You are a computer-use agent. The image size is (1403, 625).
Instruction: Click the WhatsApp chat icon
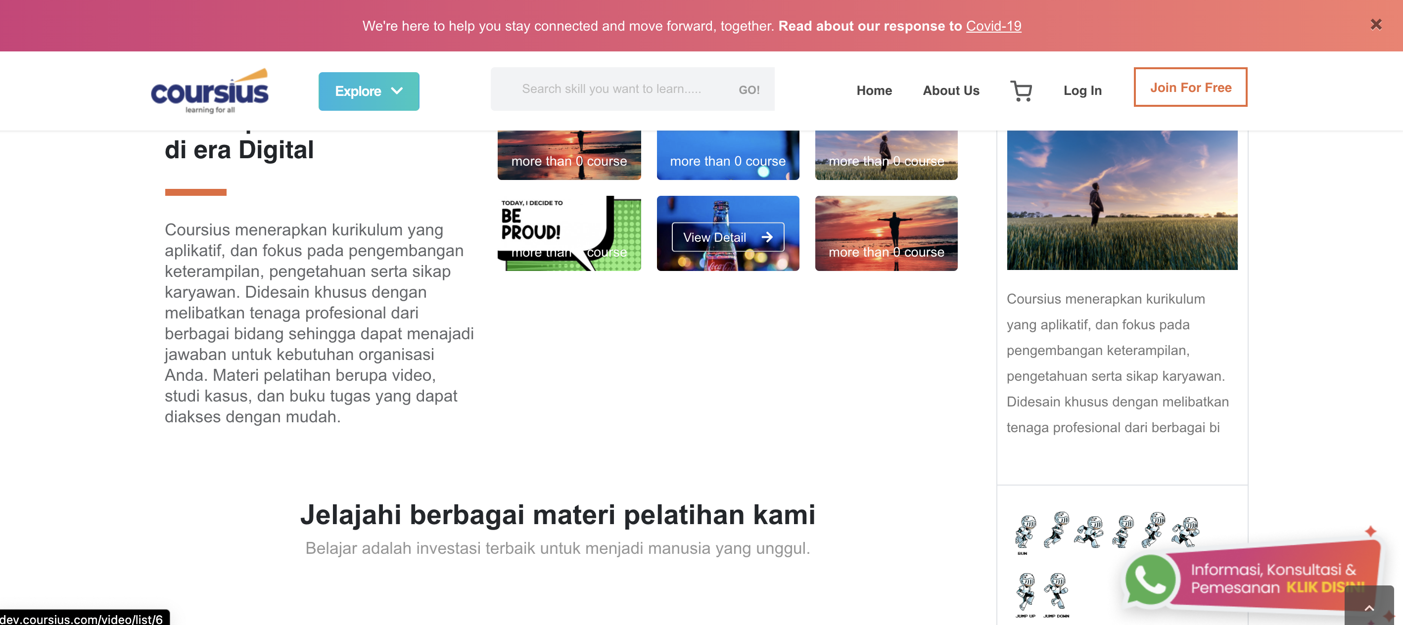click(x=1150, y=580)
